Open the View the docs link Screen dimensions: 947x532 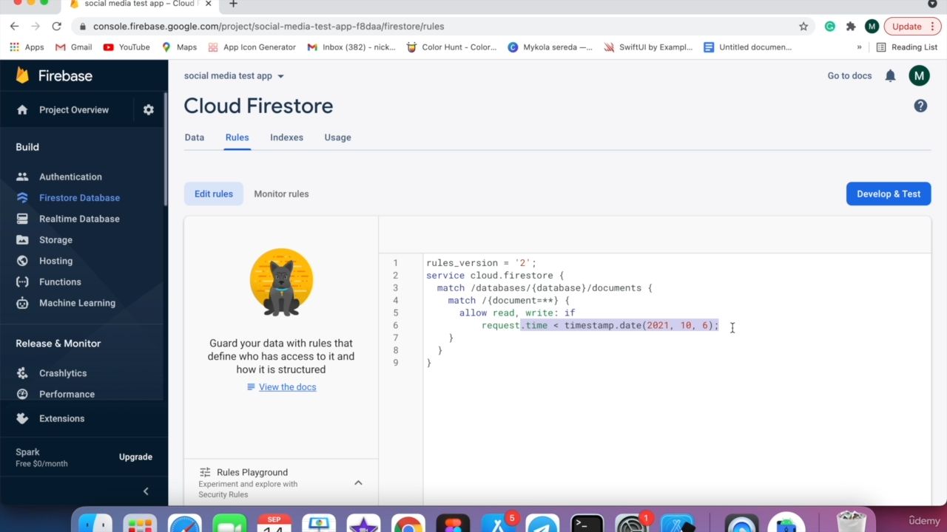click(x=287, y=387)
